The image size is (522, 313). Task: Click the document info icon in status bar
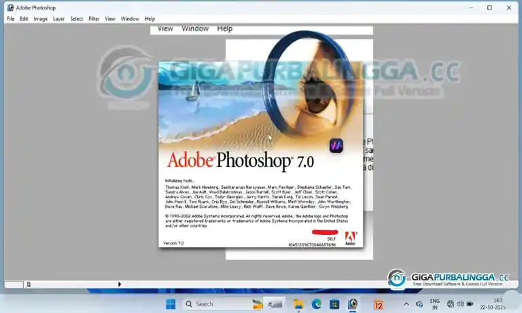coord(29,284)
